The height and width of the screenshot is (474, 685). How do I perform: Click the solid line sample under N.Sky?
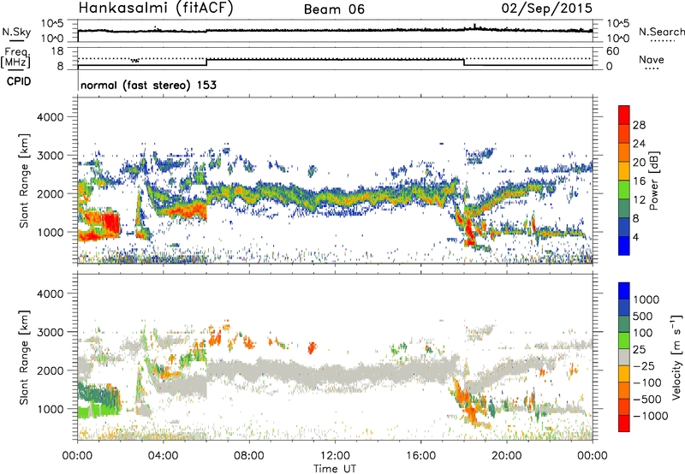16,41
